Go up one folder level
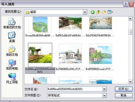The width and height of the screenshot is (135, 102). click(98, 12)
